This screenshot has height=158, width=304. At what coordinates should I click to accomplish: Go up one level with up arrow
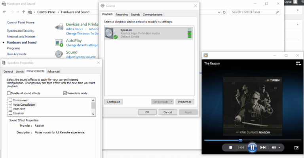tap(24, 12)
